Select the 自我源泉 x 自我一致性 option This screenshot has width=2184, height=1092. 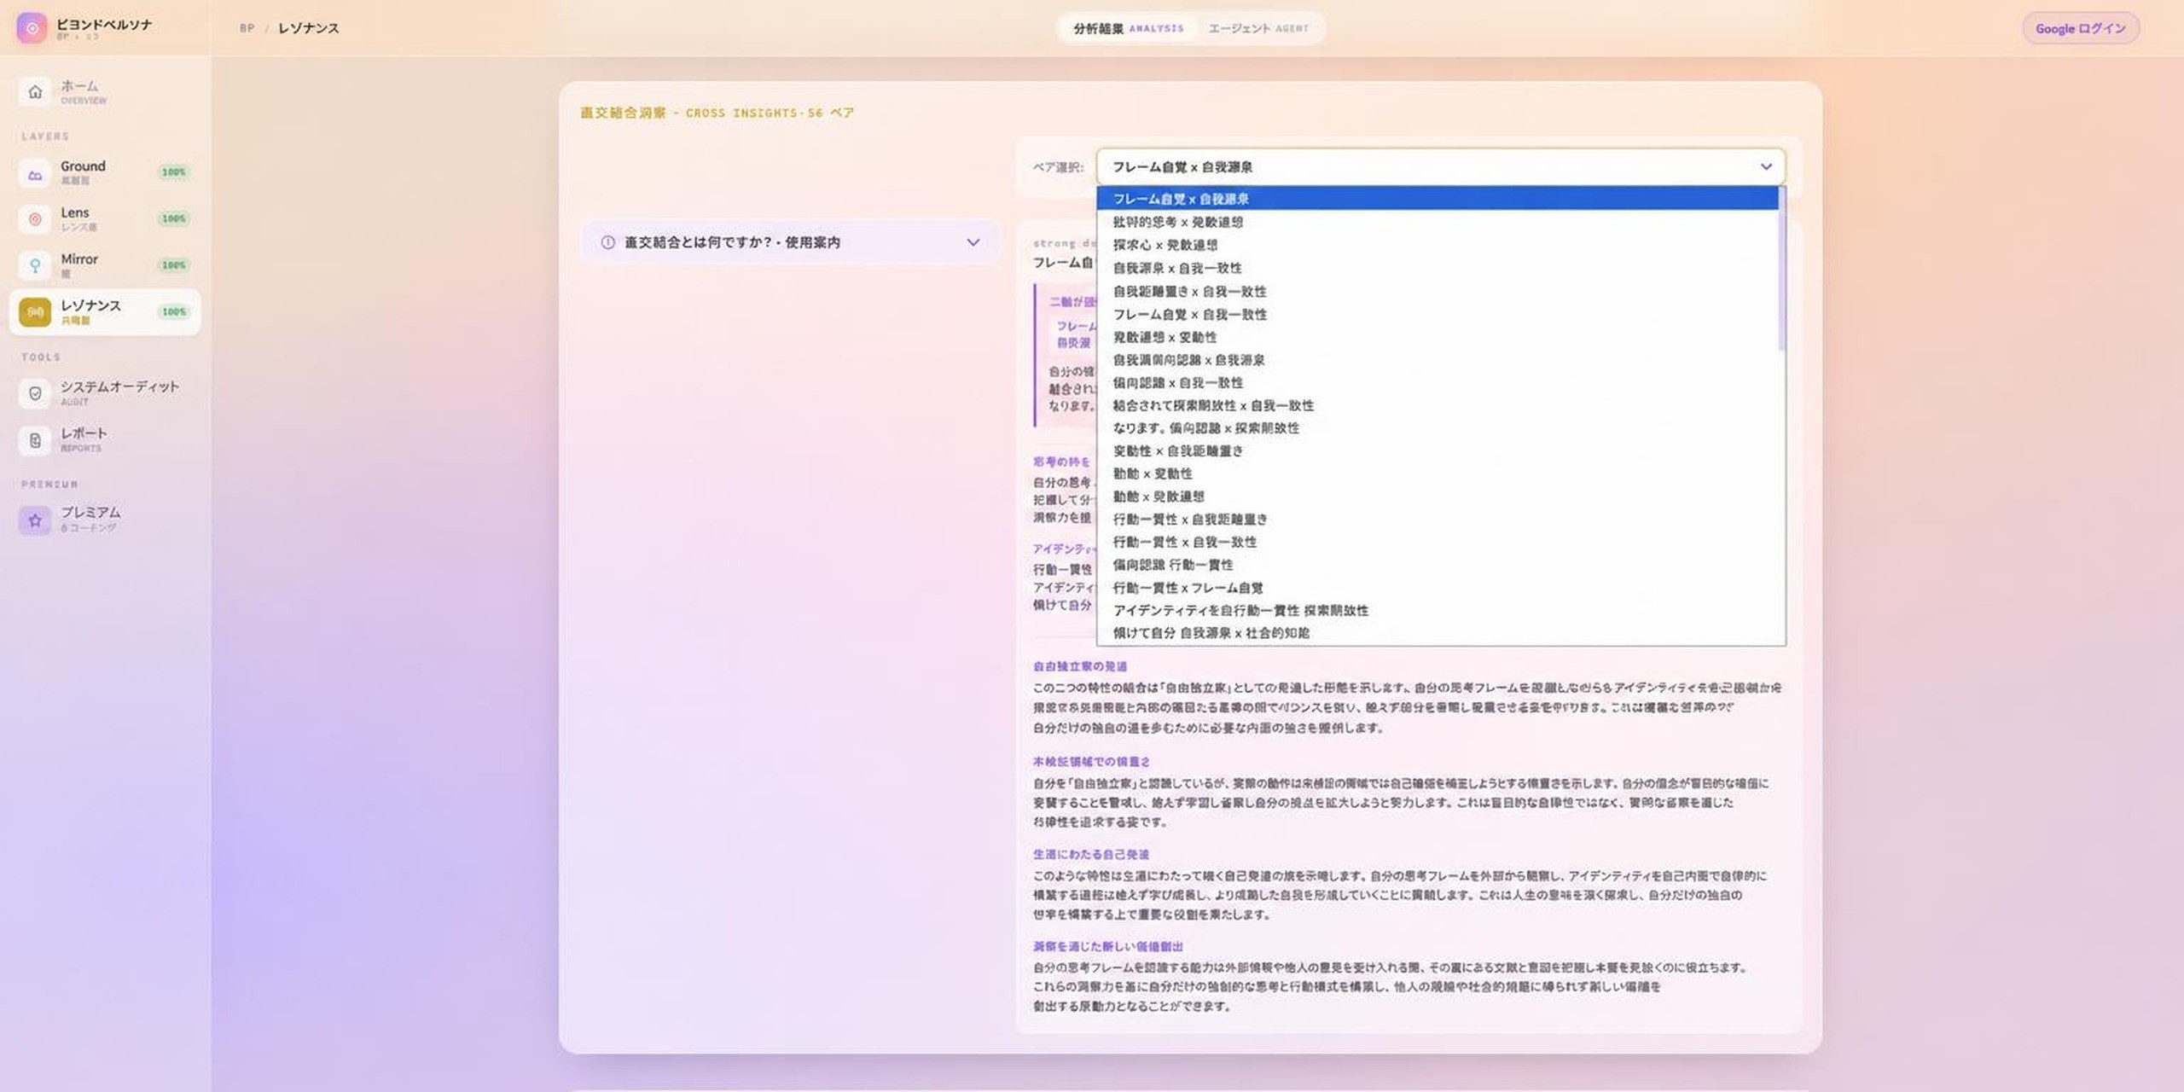click(1437, 268)
